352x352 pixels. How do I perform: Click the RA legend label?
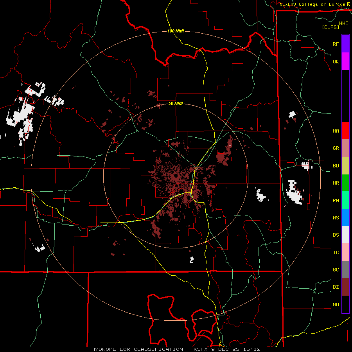(336, 201)
